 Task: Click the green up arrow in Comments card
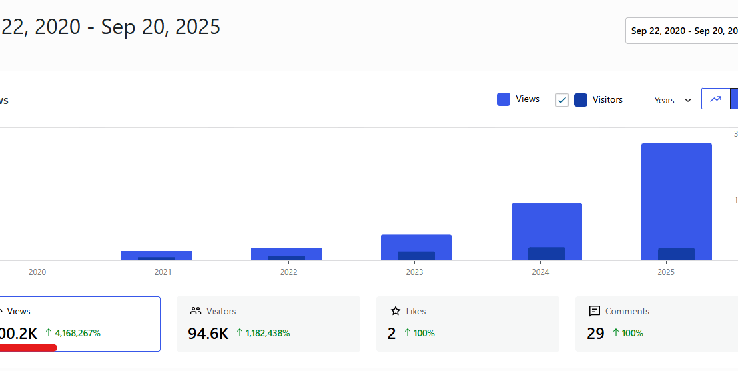coord(616,333)
